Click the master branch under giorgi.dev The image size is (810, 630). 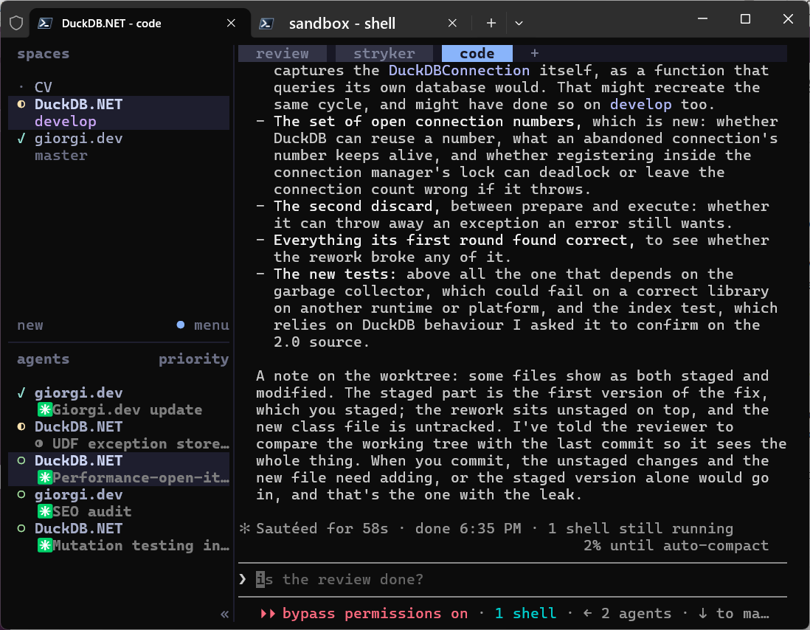(61, 156)
